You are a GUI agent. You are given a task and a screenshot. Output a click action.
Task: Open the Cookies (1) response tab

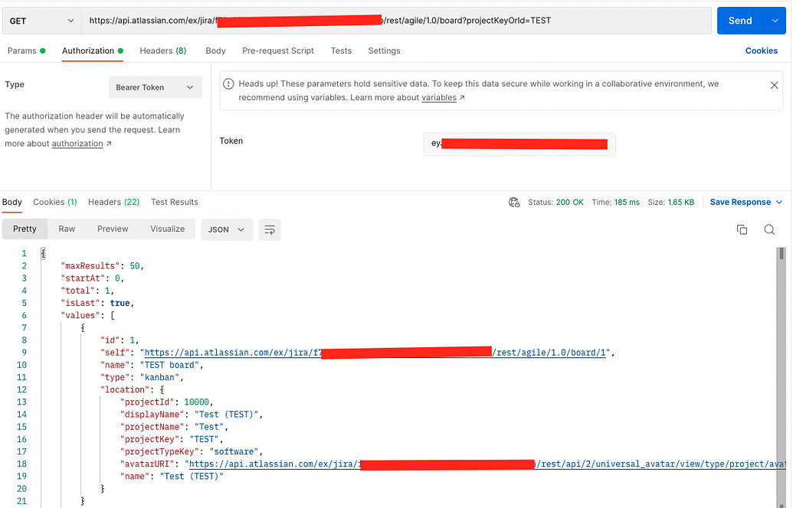(x=54, y=202)
